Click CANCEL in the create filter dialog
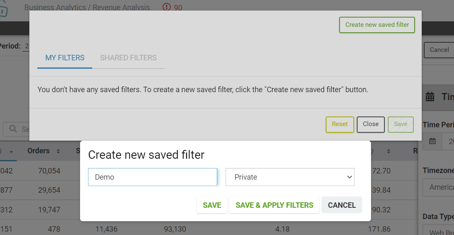The height and width of the screenshot is (235, 454). (342, 205)
